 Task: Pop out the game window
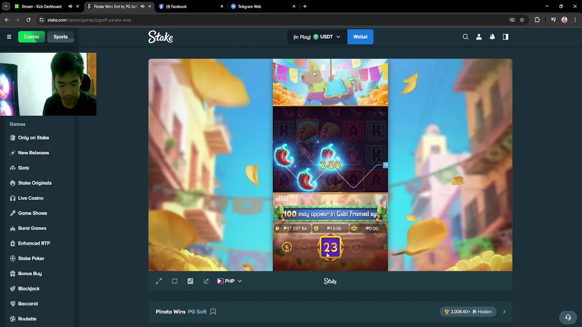point(206,281)
